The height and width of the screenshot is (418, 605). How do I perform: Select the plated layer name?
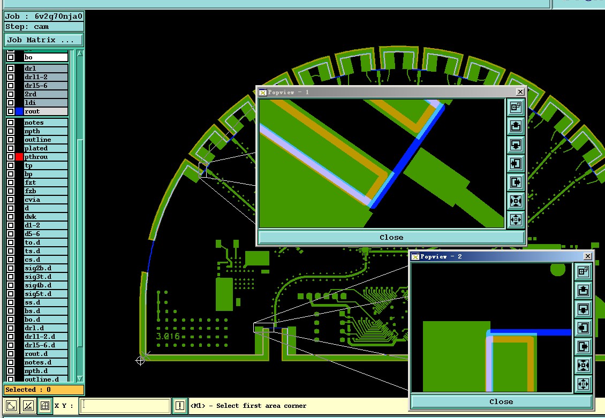[x=46, y=148]
